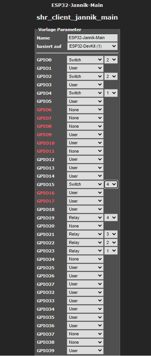Open the GPIO27 function dropdown
This screenshot has width=151, height=356.
85,284
